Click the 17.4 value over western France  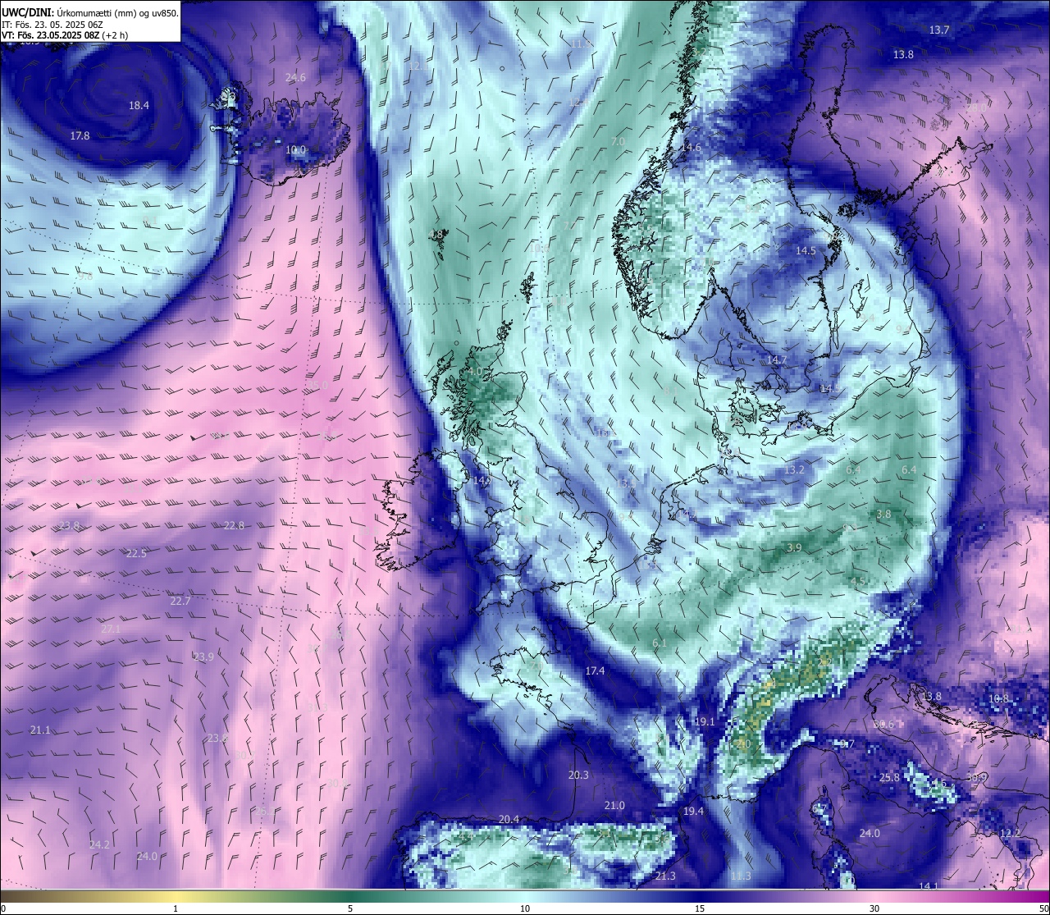click(x=595, y=670)
